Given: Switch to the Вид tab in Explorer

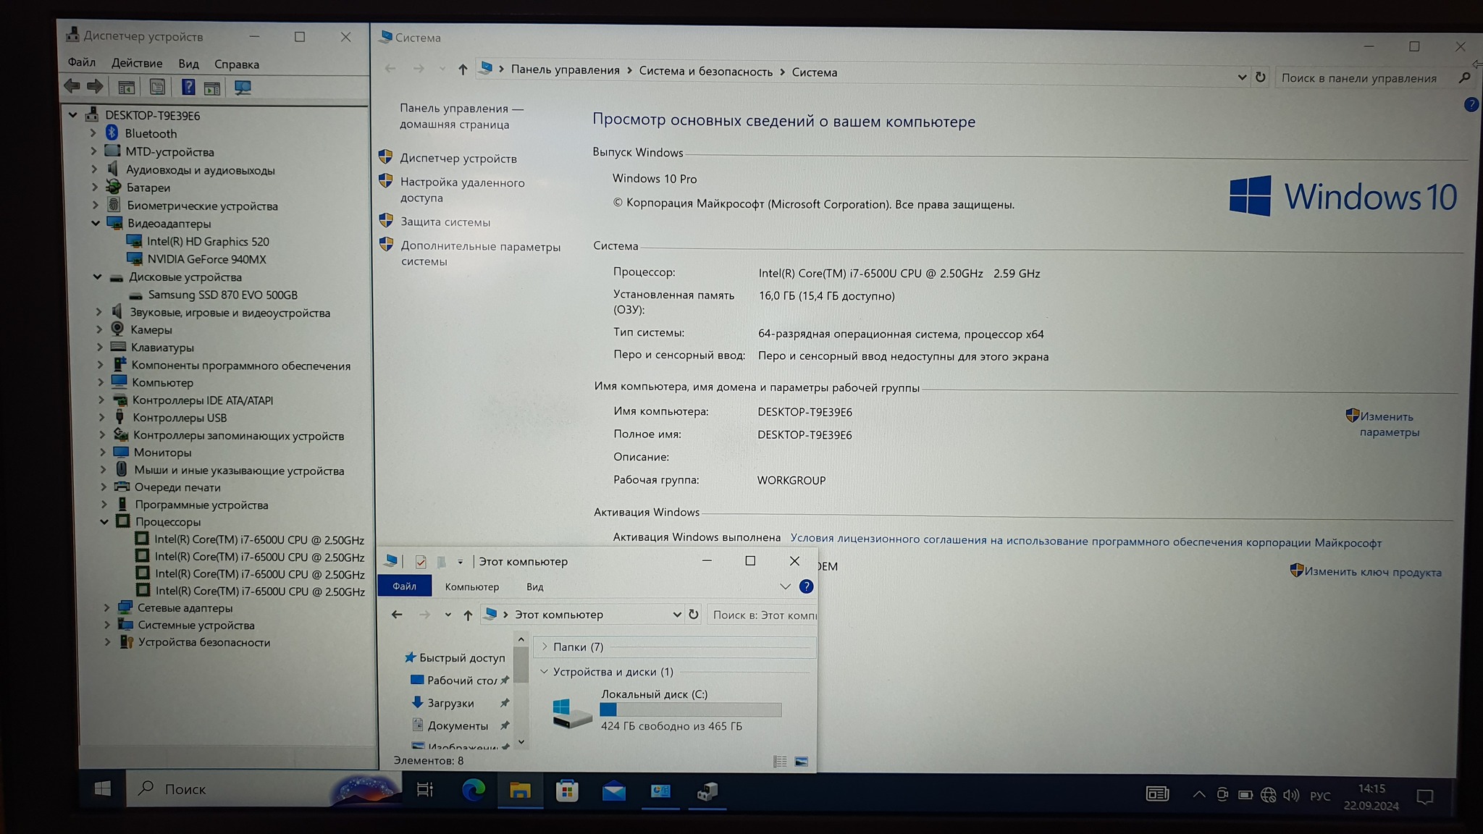Looking at the screenshot, I should point(534,586).
